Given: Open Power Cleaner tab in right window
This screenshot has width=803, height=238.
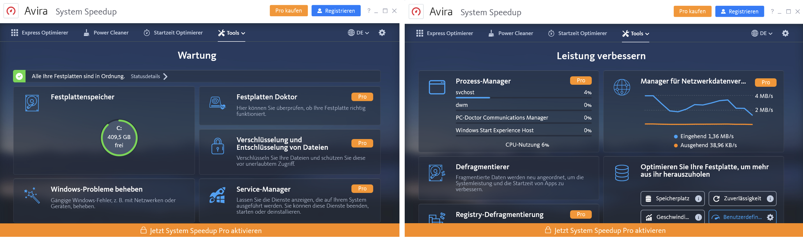Looking at the screenshot, I should coord(511,33).
